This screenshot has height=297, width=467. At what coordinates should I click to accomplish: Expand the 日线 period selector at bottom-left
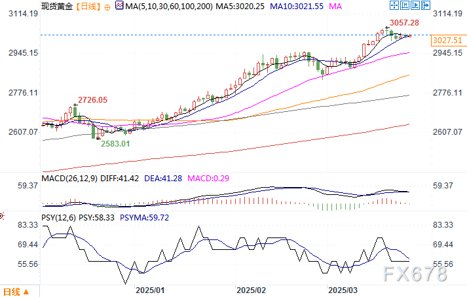click(x=16, y=292)
